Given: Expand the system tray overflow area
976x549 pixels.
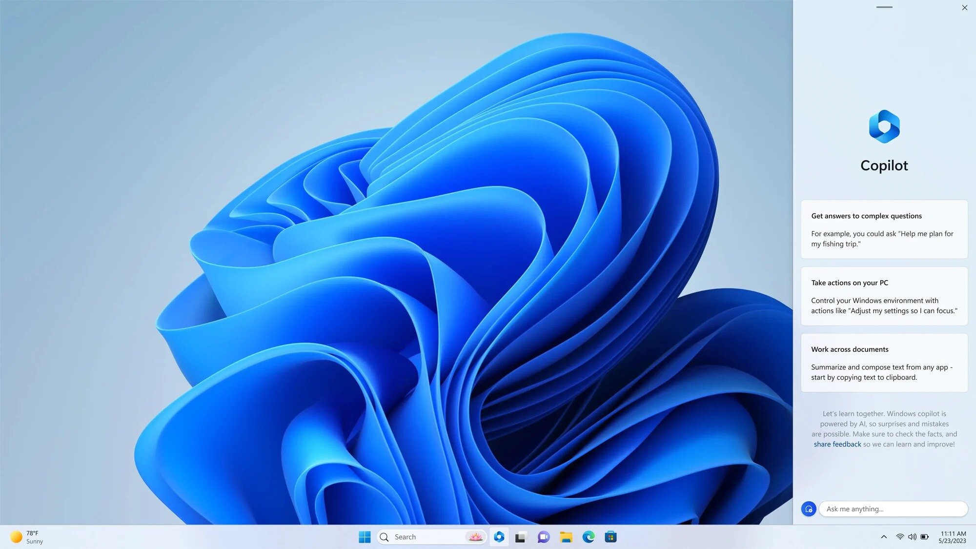Looking at the screenshot, I should pyautogui.click(x=883, y=537).
